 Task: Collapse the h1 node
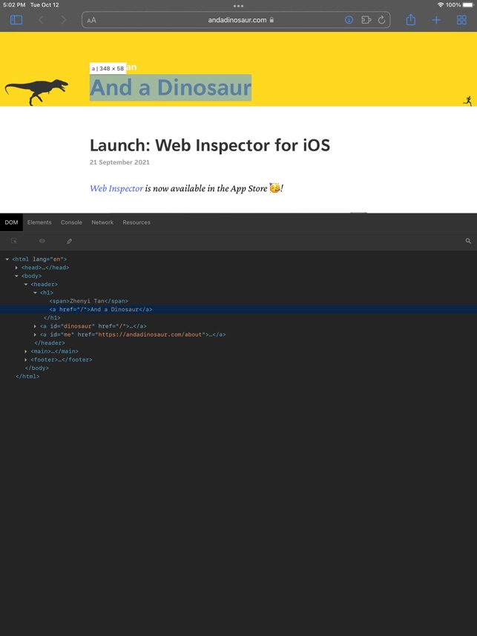[x=36, y=293]
